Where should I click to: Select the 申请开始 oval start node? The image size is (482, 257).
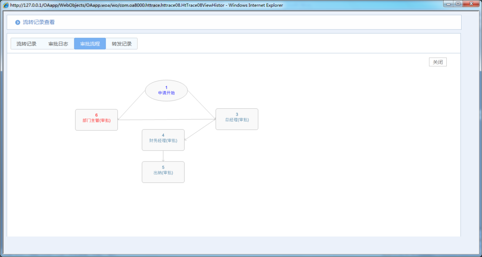pos(166,91)
